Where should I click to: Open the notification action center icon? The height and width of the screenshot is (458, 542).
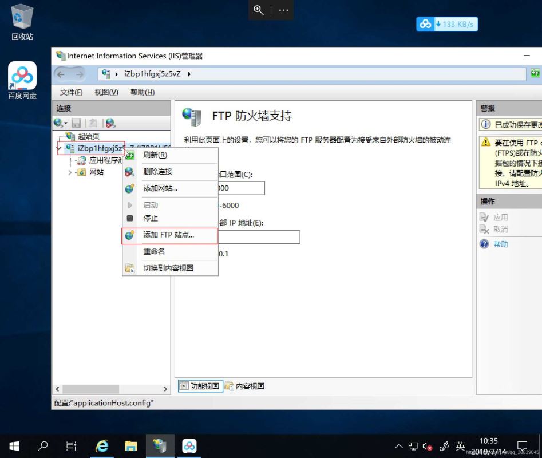click(522, 446)
